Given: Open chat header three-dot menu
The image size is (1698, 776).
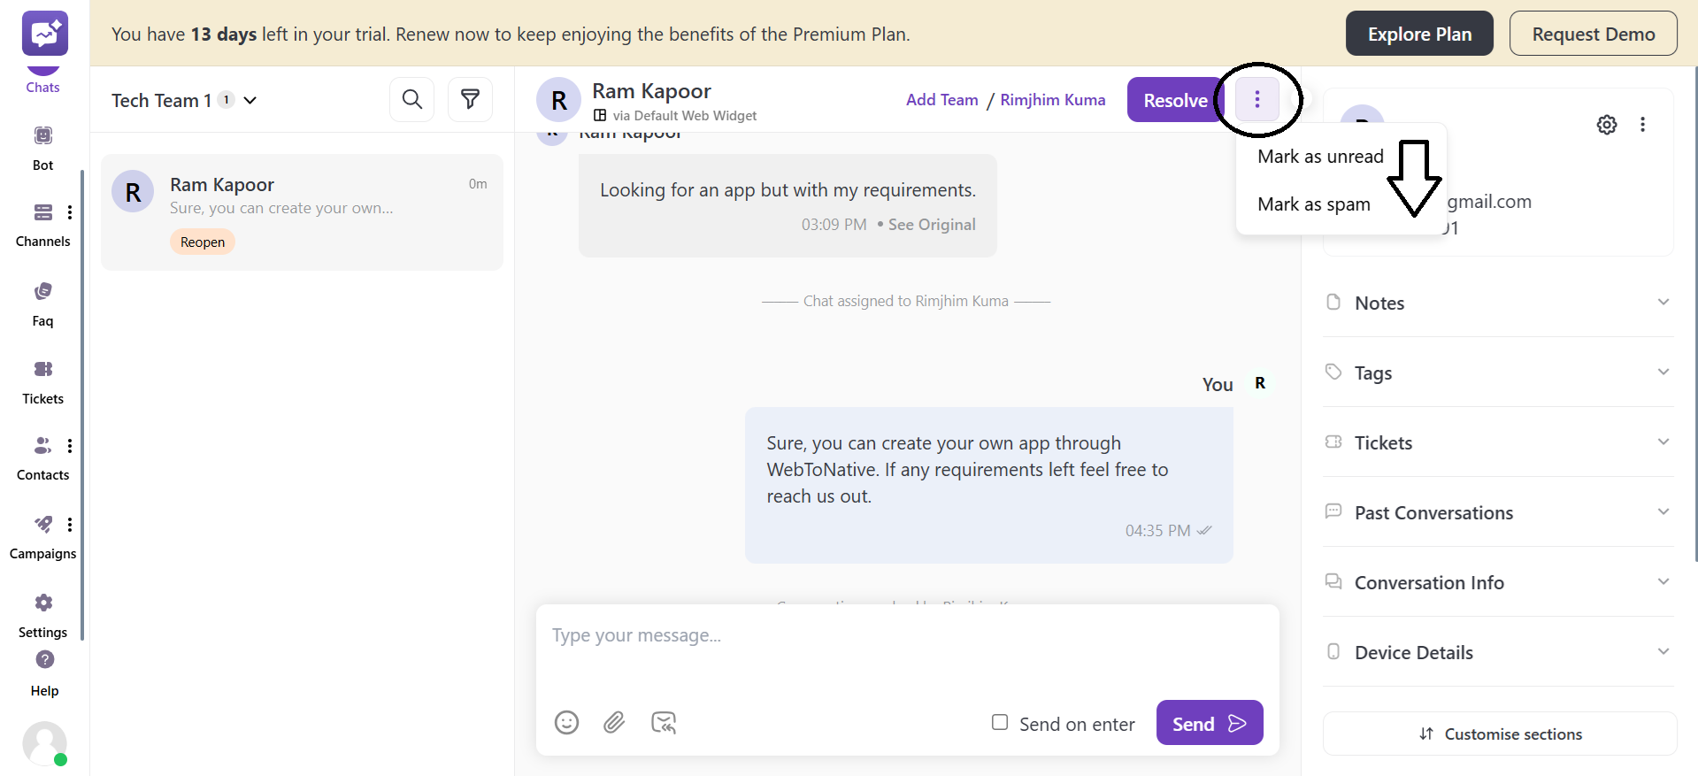Looking at the screenshot, I should point(1257,100).
